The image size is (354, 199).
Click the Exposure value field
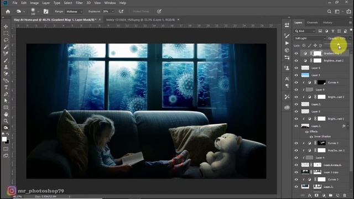coord(106,12)
